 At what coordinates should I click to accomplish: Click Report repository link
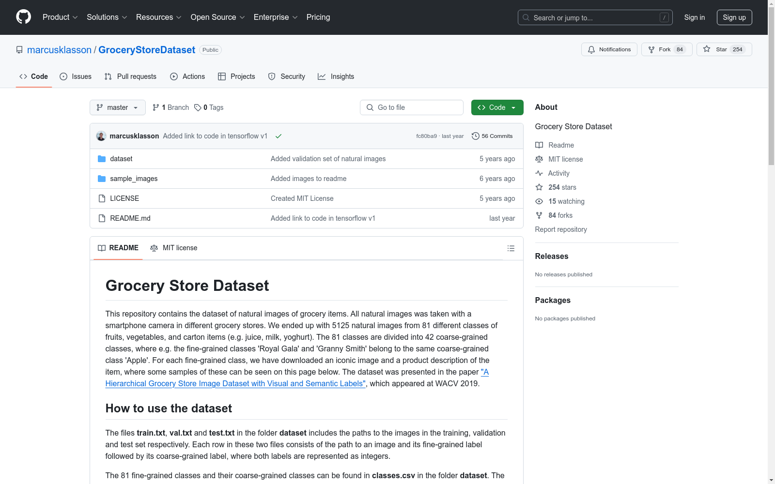click(x=561, y=229)
